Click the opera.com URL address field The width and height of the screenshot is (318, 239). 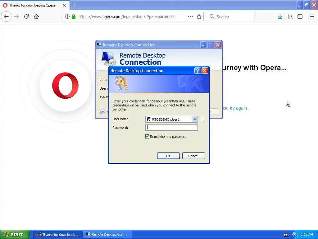127,16
